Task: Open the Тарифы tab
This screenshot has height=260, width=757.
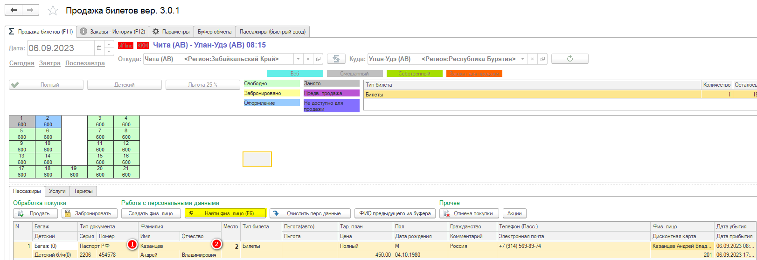Action: point(83,191)
